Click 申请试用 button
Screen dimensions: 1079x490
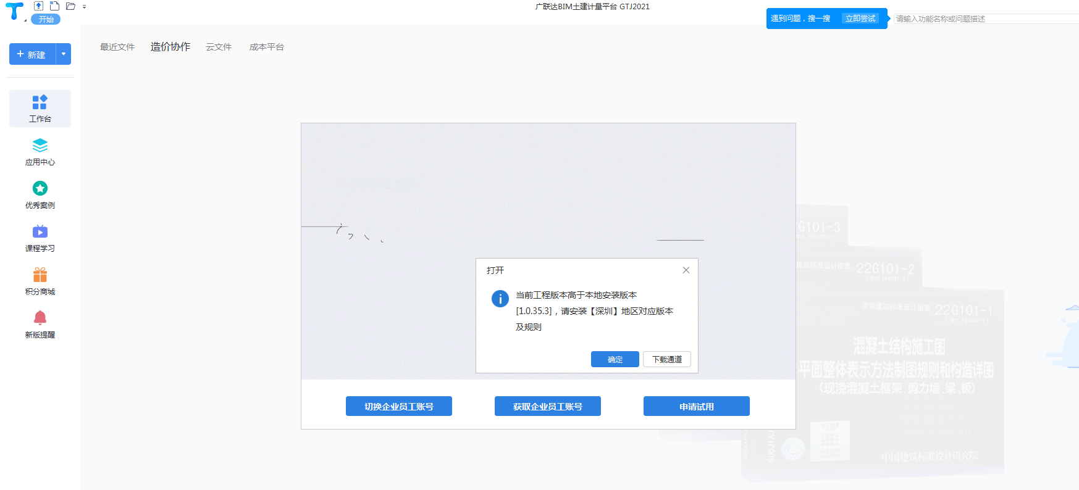pos(697,406)
